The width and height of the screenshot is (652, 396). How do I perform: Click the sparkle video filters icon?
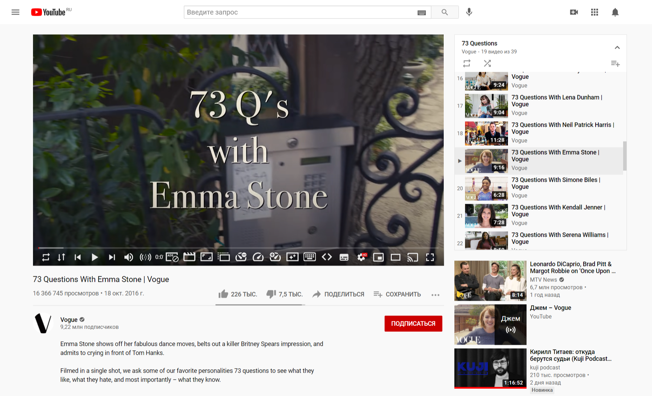pyautogui.click(x=292, y=257)
